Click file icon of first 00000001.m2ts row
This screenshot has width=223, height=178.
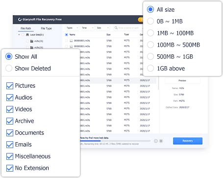click(71, 41)
